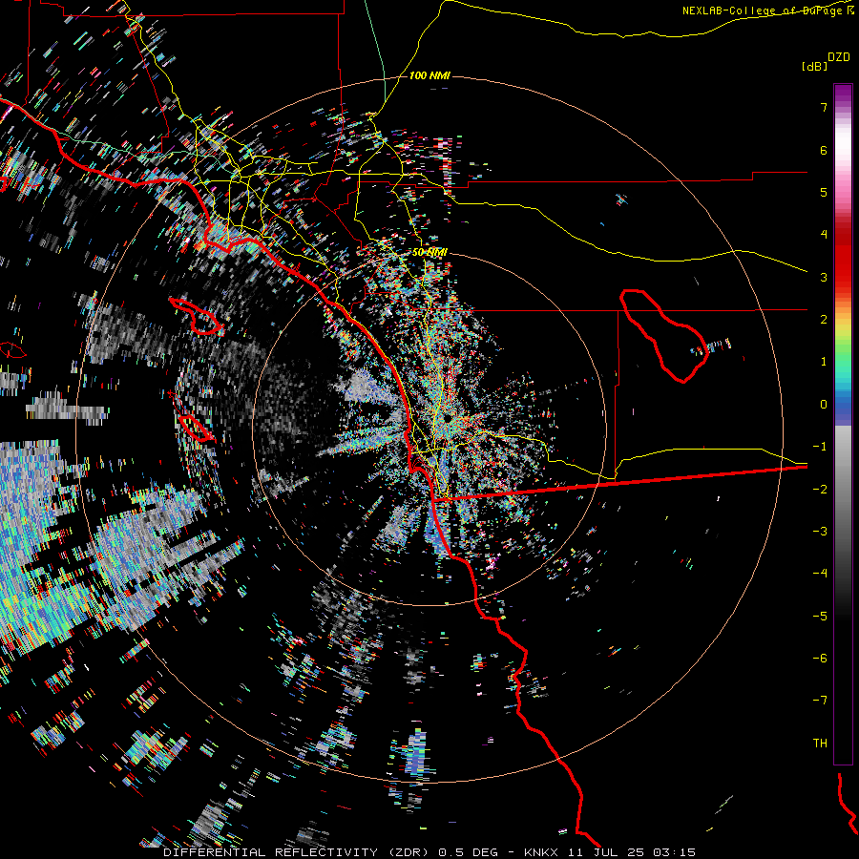Click the 4 value on the color scale

824,235
